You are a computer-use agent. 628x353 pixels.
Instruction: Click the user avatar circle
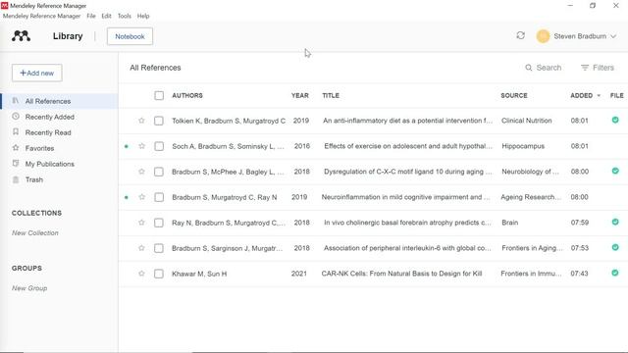543,36
